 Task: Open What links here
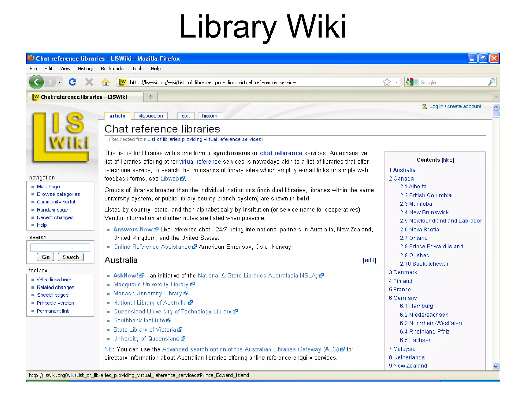pyautogui.click(x=54, y=280)
